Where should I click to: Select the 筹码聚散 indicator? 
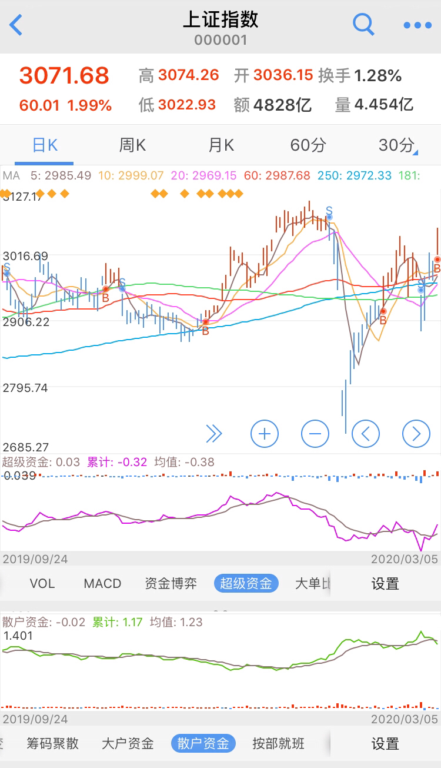[x=52, y=744]
